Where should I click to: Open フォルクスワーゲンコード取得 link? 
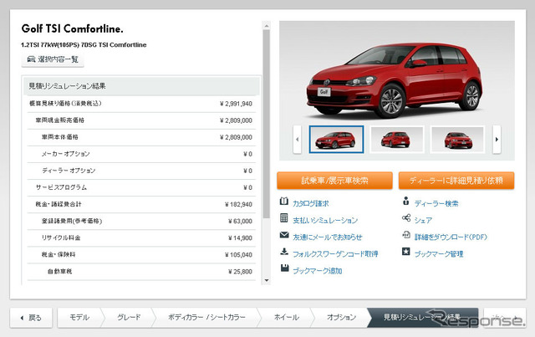click(335, 253)
